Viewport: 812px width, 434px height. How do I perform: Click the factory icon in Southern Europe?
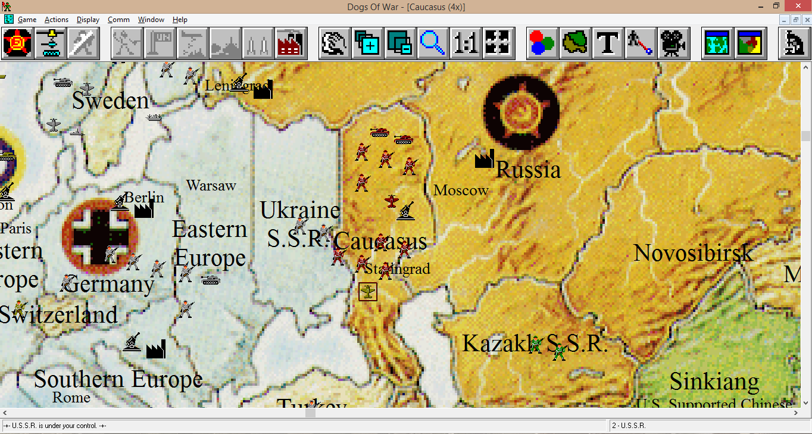tap(155, 349)
